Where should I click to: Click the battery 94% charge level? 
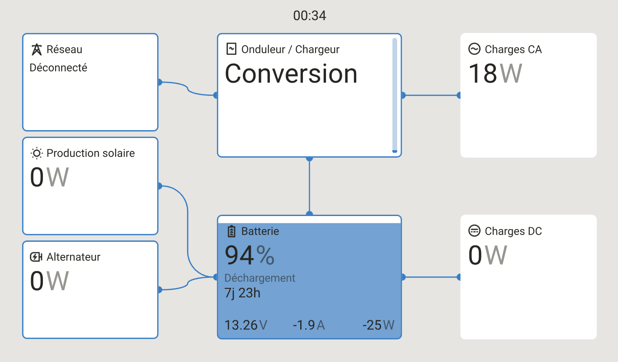point(250,255)
